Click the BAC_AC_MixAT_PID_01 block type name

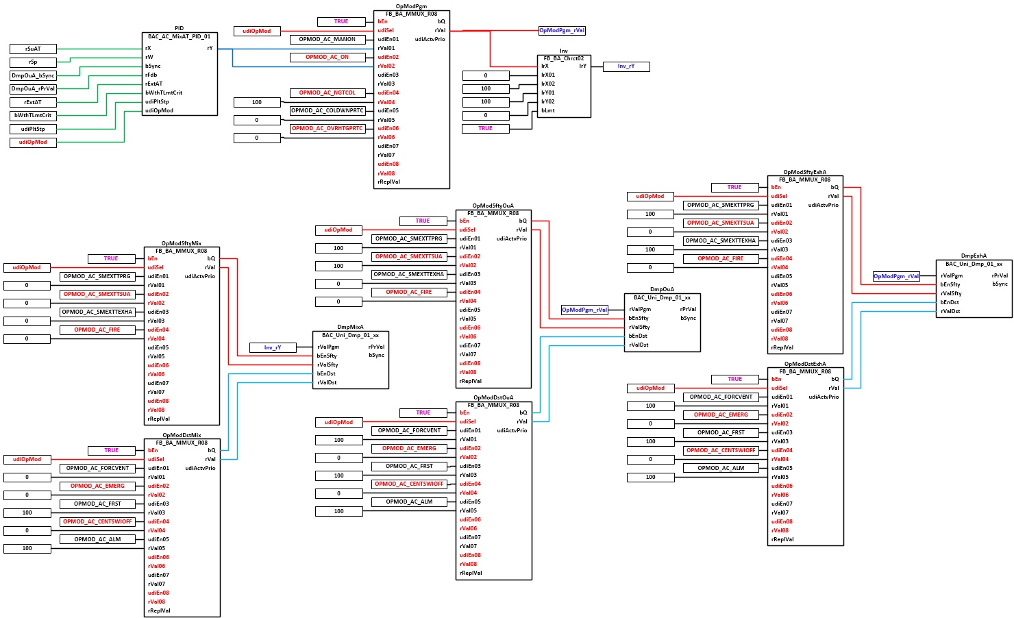tap(180, 36)
